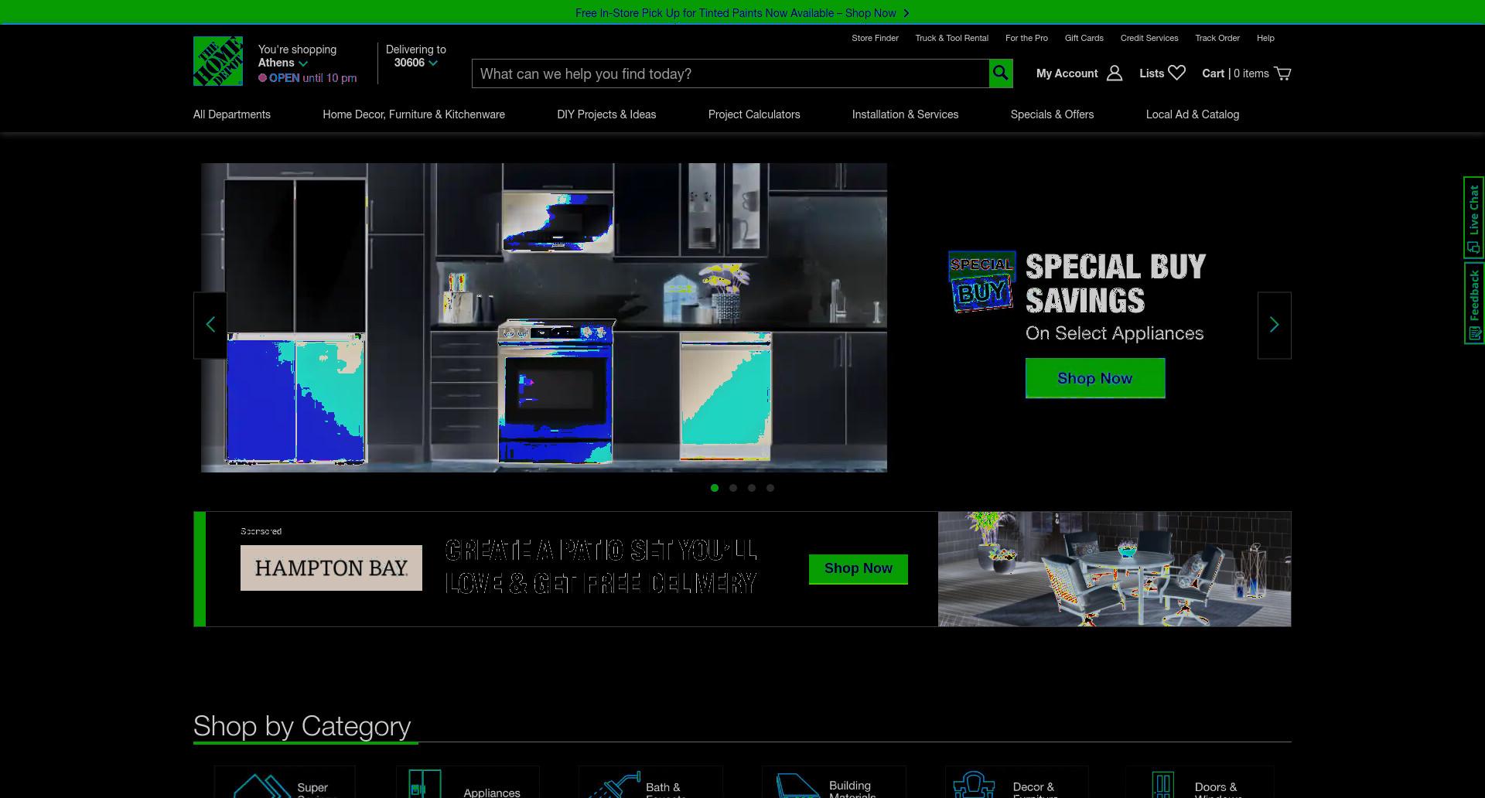Click the For the Pro link
The width and height of the screenshot is (1485, 798).
(1026, 38)
